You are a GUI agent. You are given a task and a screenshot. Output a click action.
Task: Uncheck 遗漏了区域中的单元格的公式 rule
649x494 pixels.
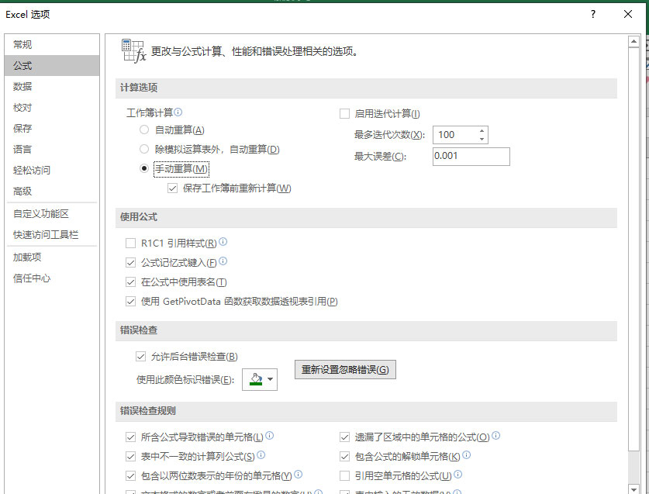coord(344,437)
